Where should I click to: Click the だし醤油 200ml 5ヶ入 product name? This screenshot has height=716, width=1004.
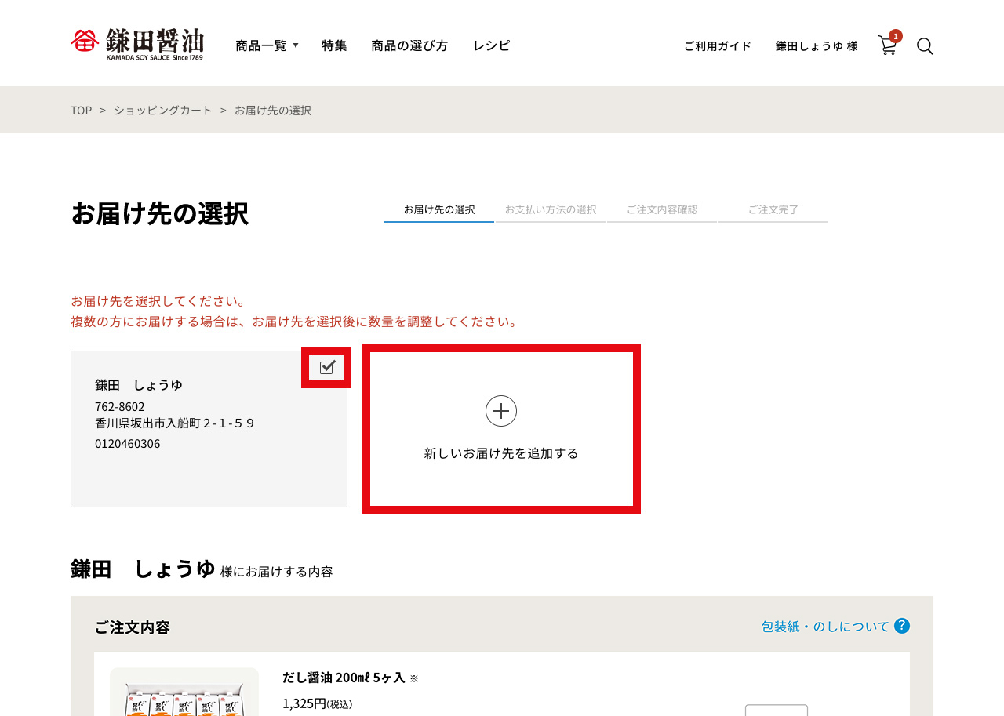[x=344, y=678]
